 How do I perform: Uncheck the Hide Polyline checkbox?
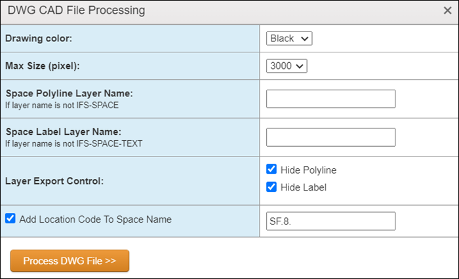(x=271, y=169)
